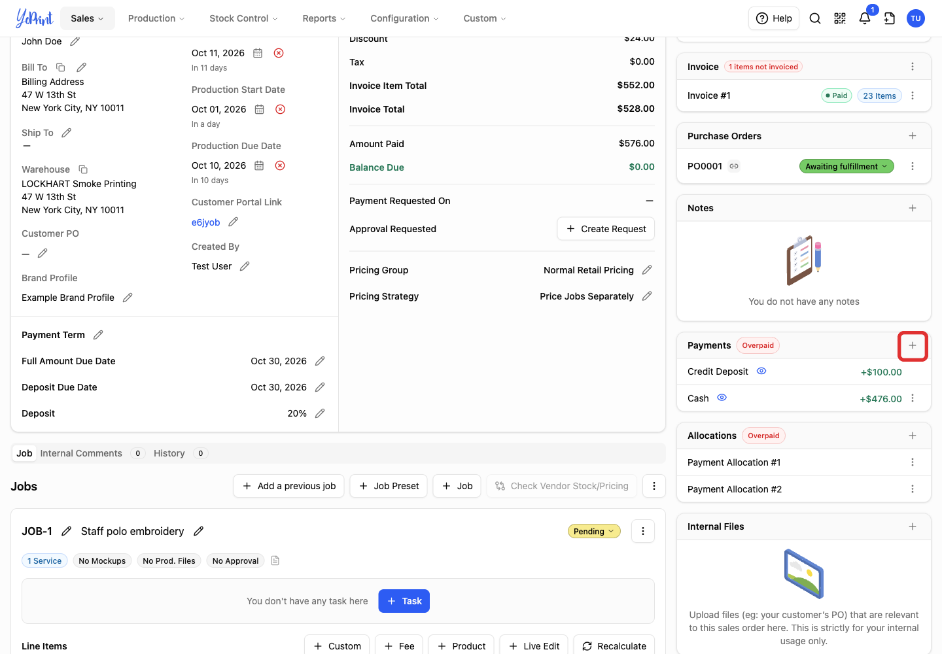Open the Invoice section options menu

click(913, 67)
